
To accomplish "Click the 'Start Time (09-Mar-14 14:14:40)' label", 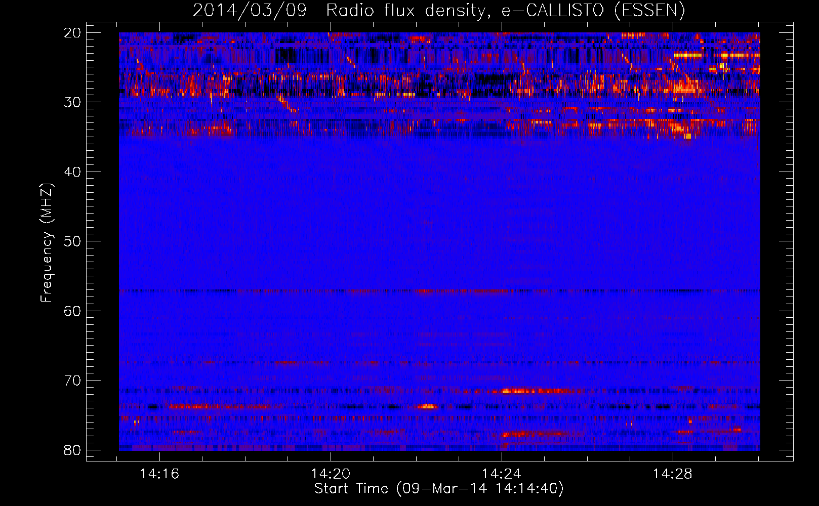I will click(439, 489).
